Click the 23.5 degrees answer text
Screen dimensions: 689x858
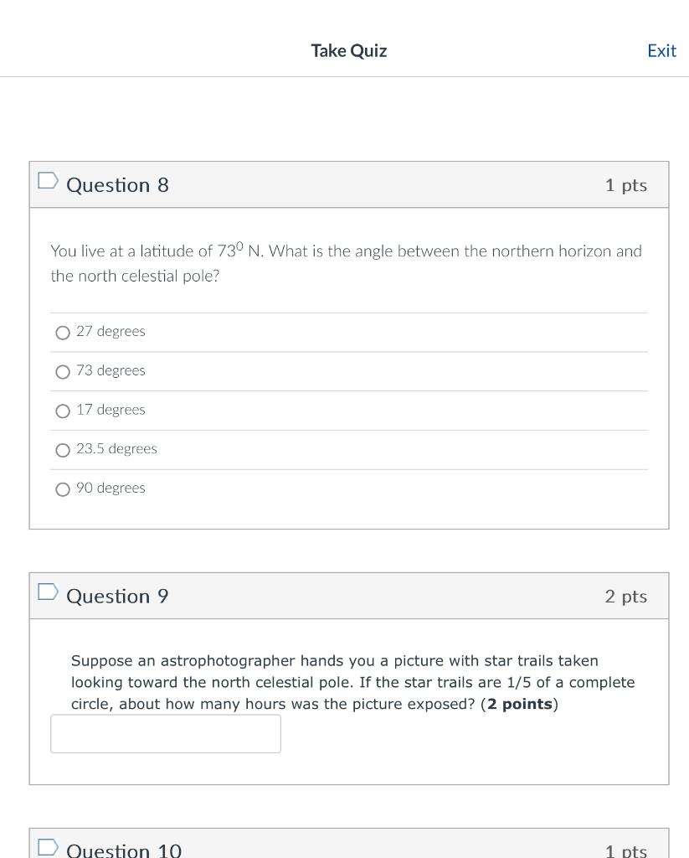(116, 449)
